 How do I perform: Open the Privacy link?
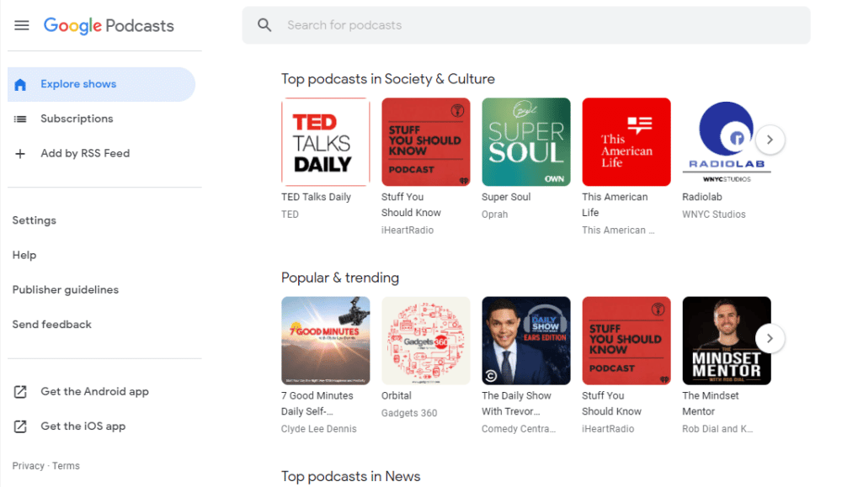pyautogui.click(x=29, y=465)
